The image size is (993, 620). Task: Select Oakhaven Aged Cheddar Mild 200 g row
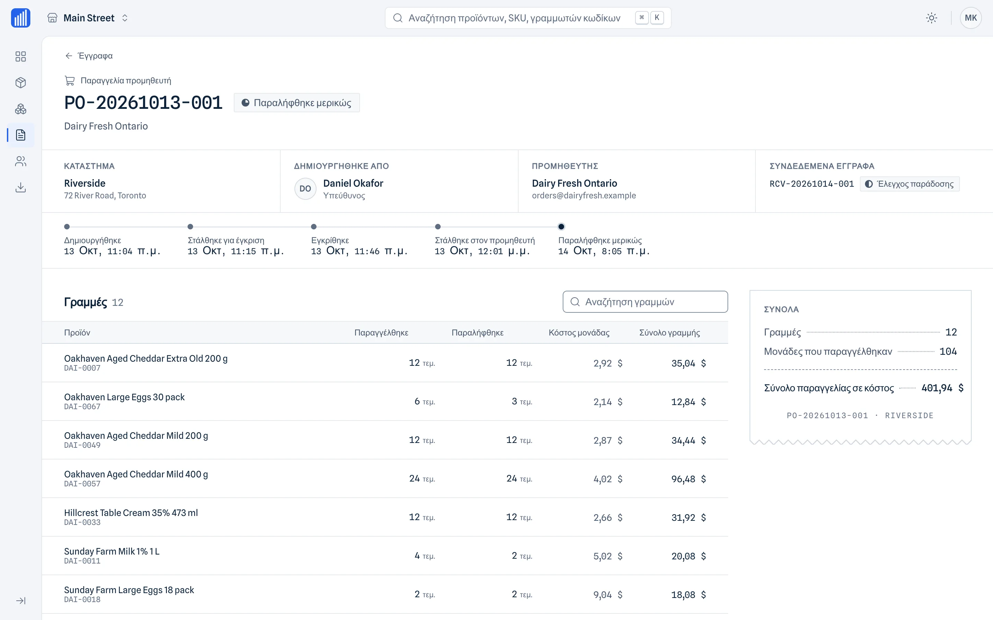[385, 440]
